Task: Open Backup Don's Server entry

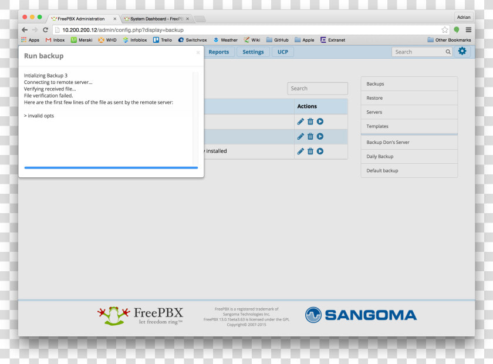Action: 409,143
